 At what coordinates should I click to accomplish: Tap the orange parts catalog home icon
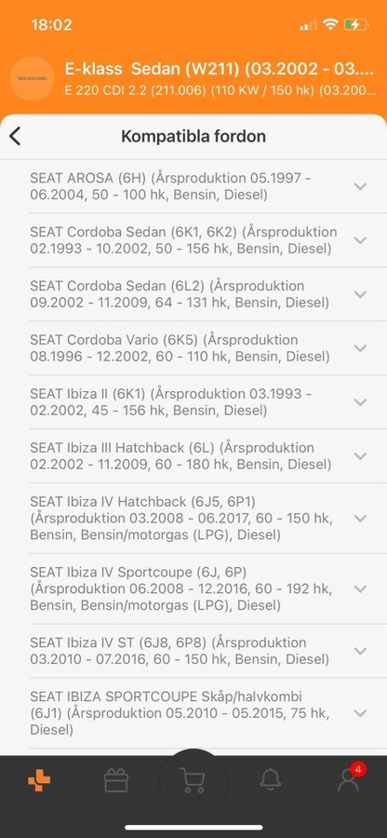click(39, 781)
